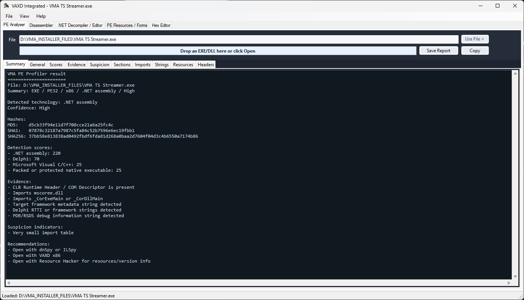
Task: Switch to the Hex Editor tab
Action: (x=161, y=25)
